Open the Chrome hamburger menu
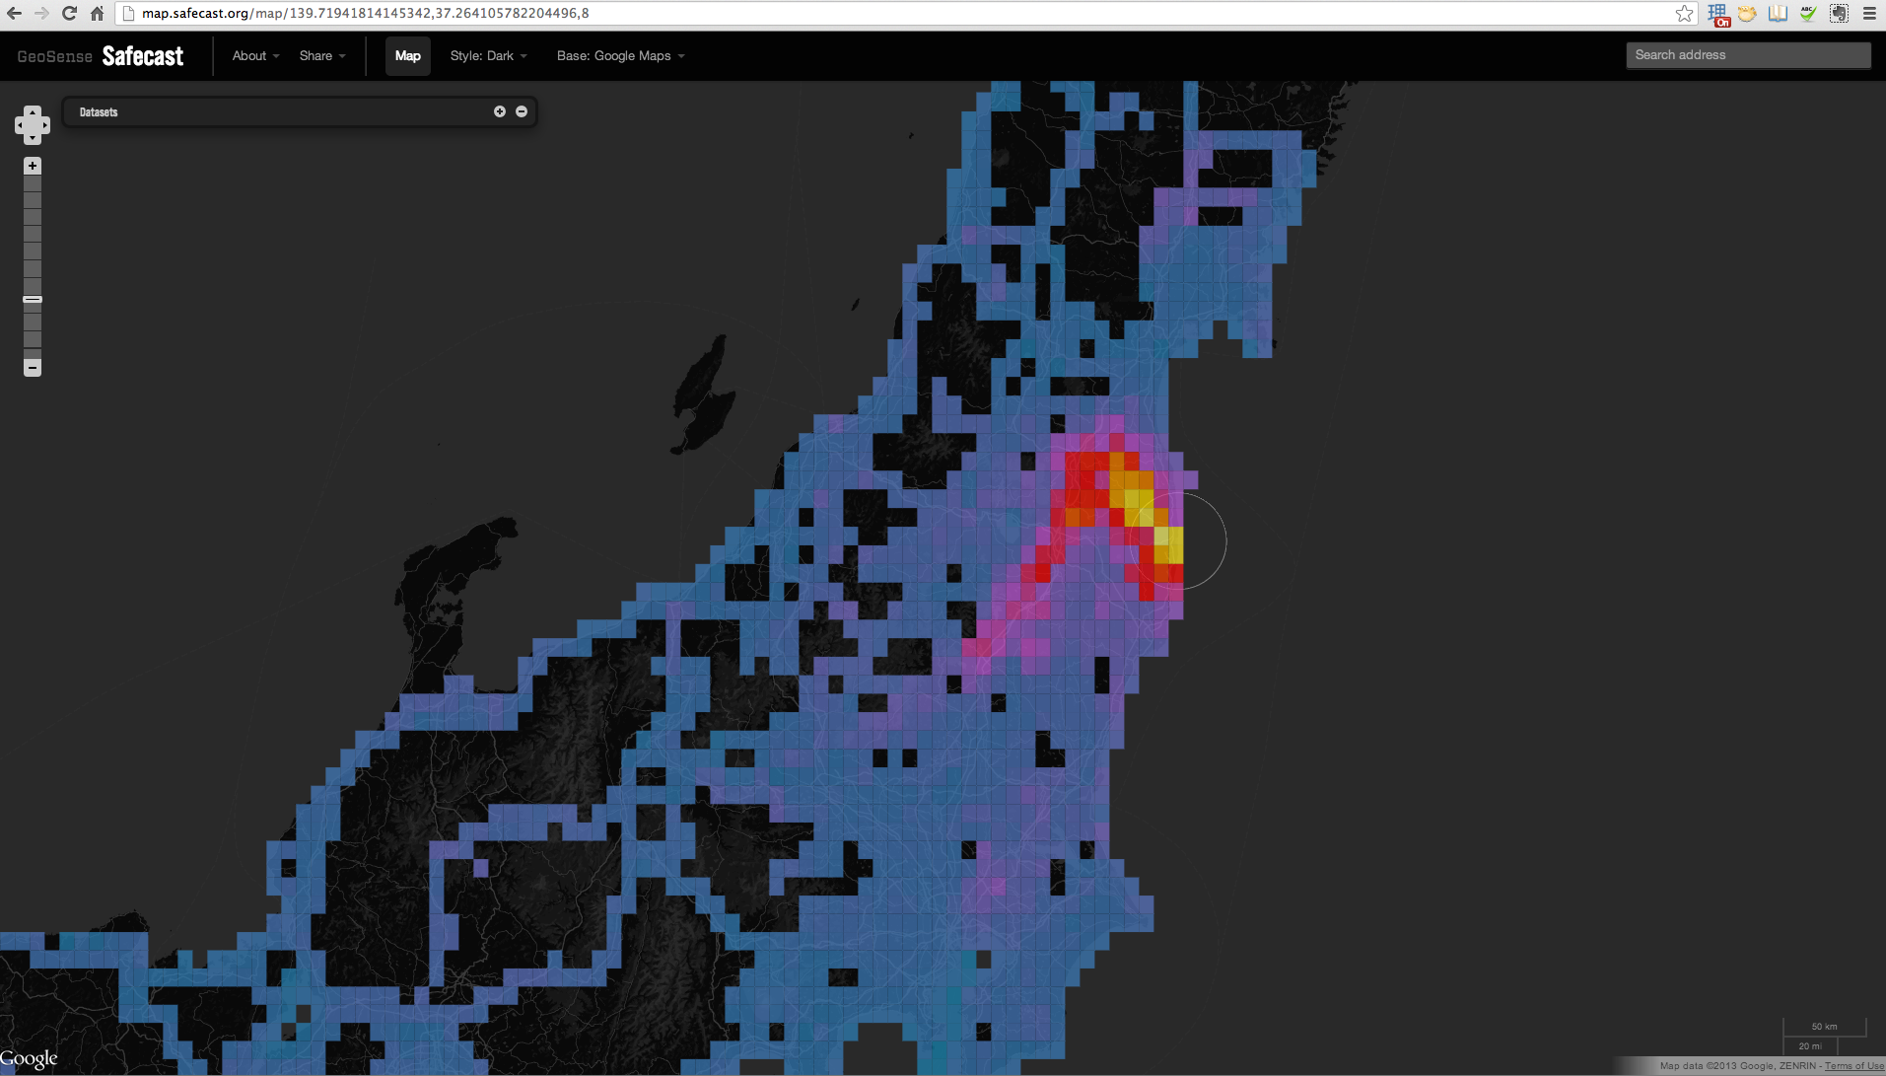 [1869, 14]
